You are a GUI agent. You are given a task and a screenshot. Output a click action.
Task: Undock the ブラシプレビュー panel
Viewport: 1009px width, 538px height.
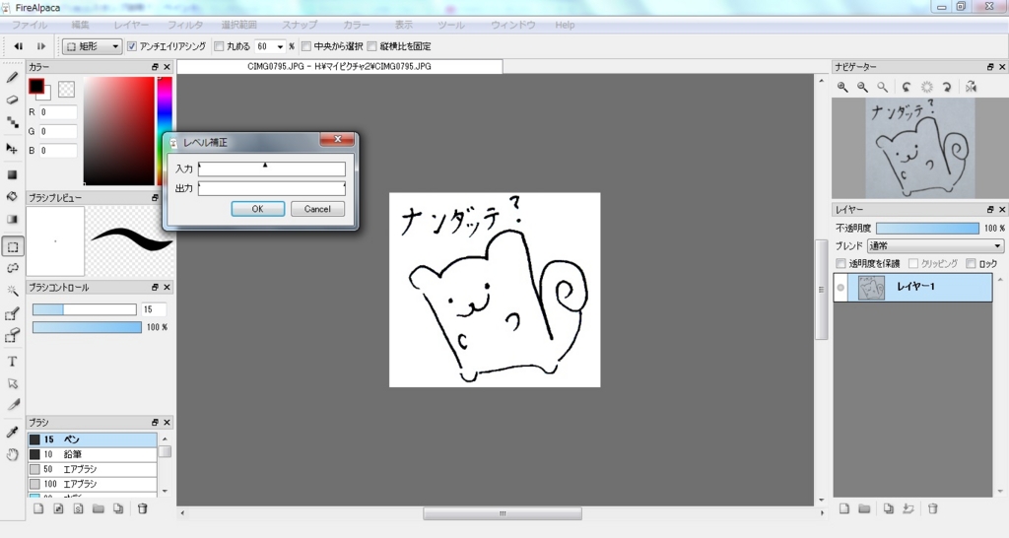click(155, 198)
